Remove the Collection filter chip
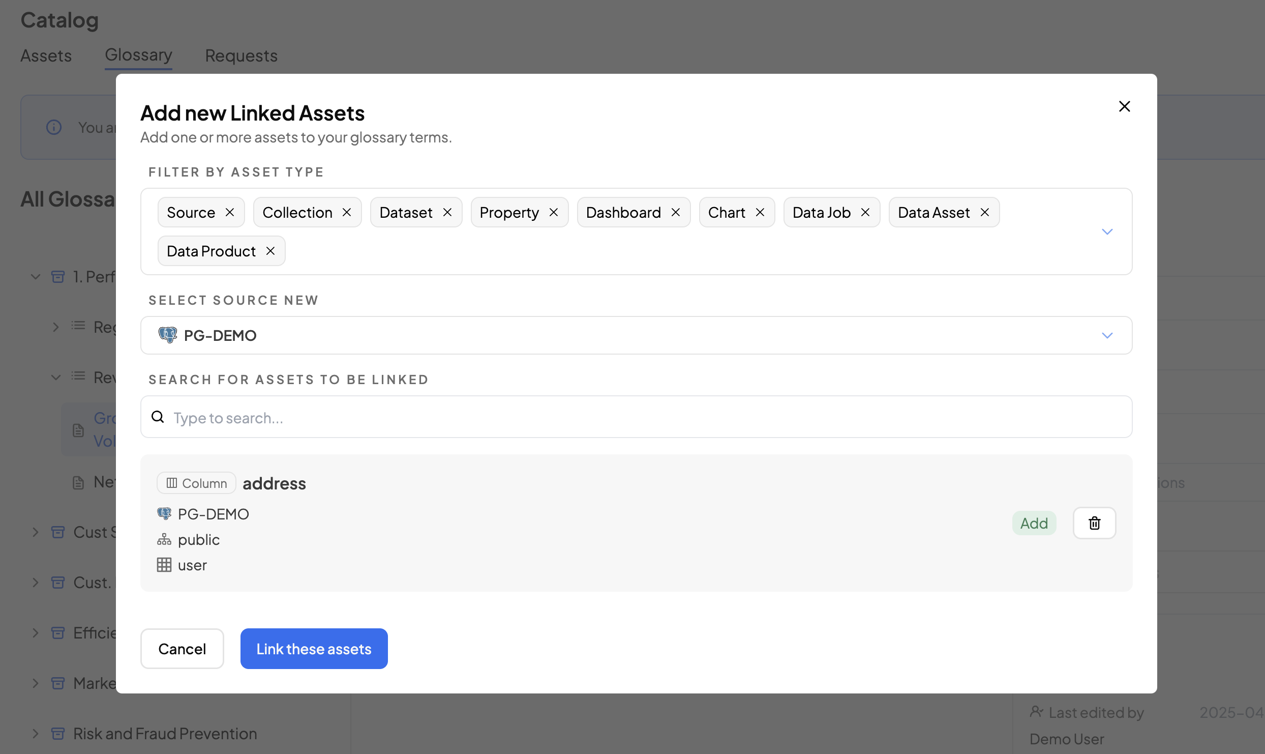This screenshot has width=1265, height=754. coord(347,212)
